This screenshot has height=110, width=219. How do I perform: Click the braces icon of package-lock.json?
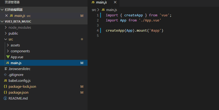click(5, 86)
